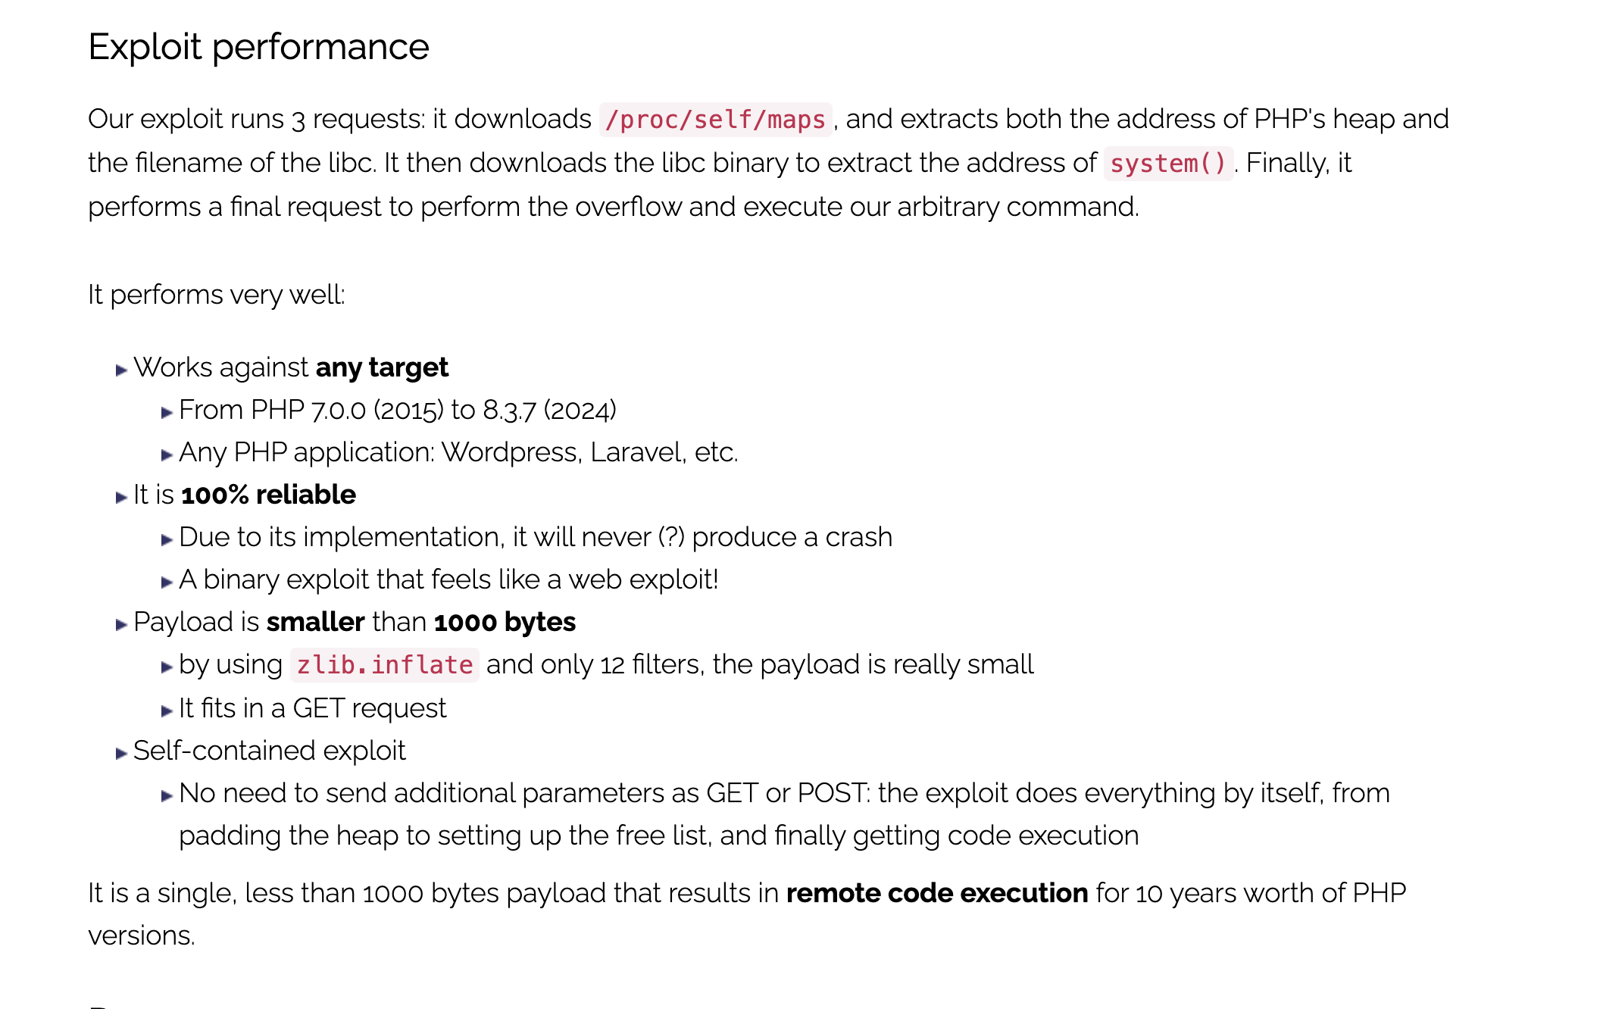Click the arrow bullet before "Due to its implementation"

coord(167,539)
